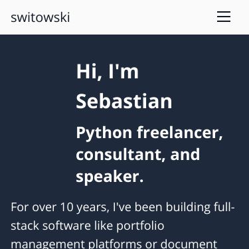Click the "consultant, and" subtitle line
249x249 pixels.
pyautogui.click(x=138, y=154)
